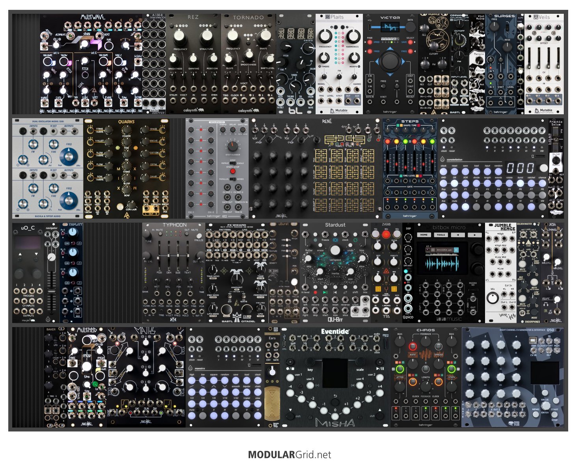Click the forward arrow button on bitbox micro
The image size is (580, 463).
coord(474,235)
